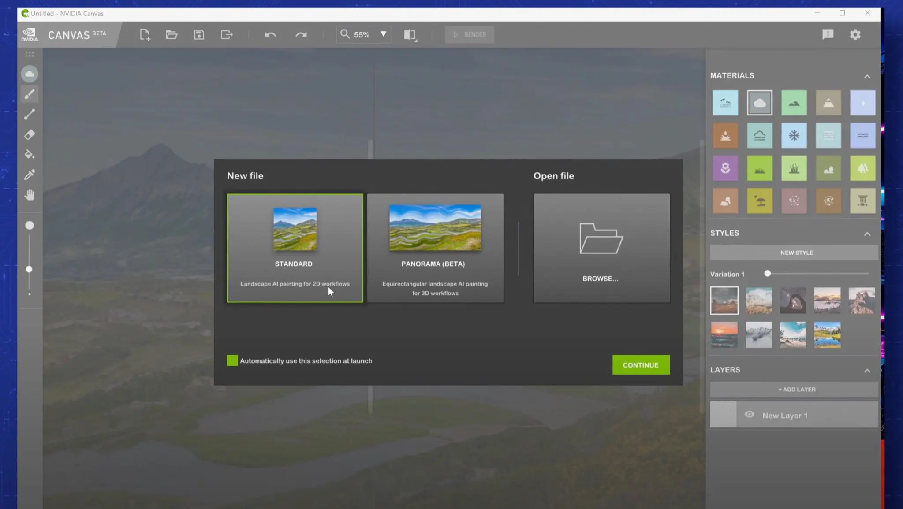Click the current material cloud button in left toolbar
The image size is (903, 509).
pos(30,74)
